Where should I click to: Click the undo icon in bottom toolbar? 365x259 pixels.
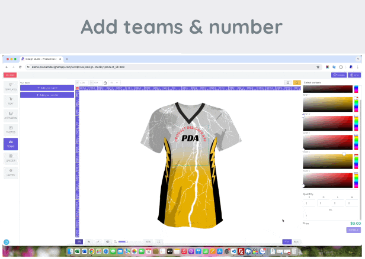point(88,242)
